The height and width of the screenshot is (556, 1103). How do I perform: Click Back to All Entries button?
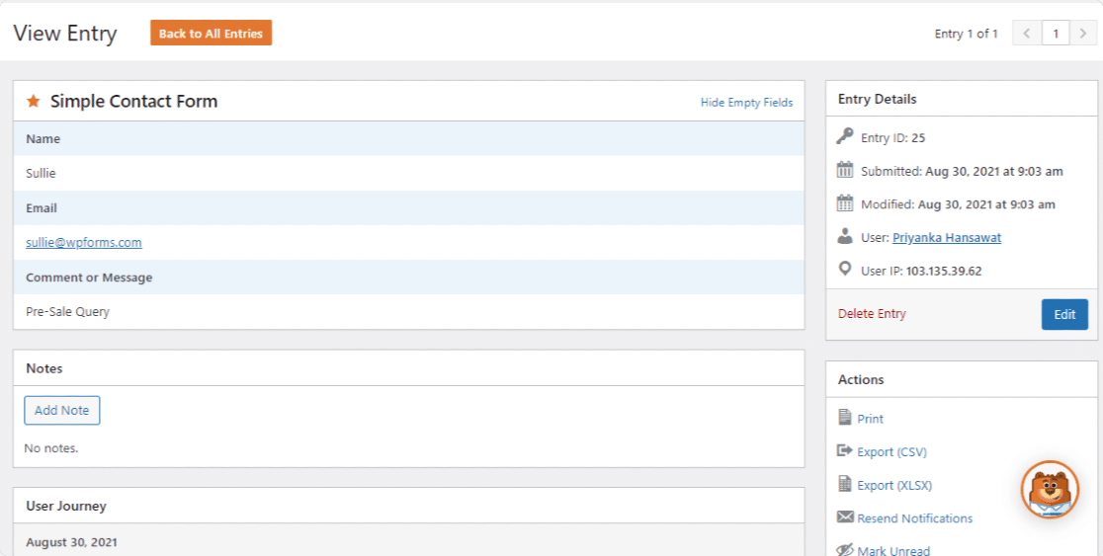tap(212, 33)
